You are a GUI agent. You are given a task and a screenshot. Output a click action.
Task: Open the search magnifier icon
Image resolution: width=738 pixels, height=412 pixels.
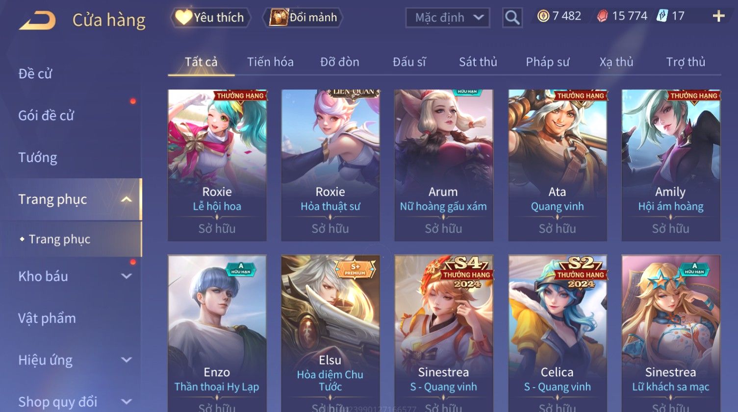point(512,18)
